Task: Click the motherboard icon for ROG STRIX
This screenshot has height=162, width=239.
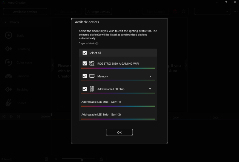Action: click(x=92, y=63)
